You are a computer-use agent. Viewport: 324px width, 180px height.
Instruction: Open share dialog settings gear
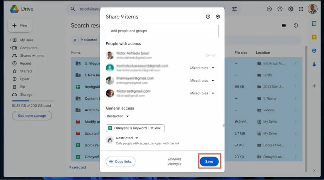pyautogui.click(x=218, y=17)
